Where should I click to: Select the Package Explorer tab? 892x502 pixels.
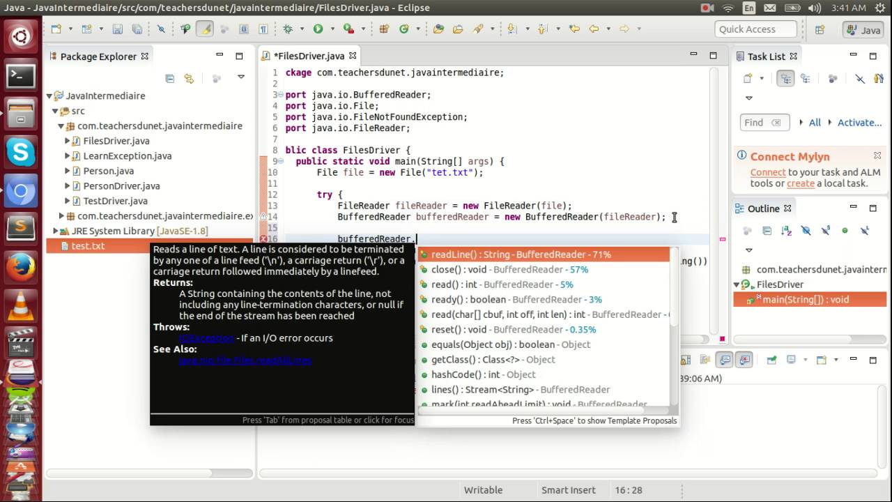coord(98,56)
